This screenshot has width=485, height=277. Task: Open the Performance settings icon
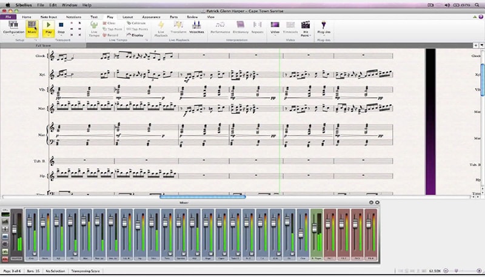click(220, 25)
